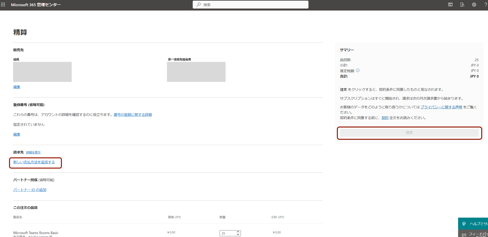488x237 pixels.
Task: Click the 価格 (JPY) column header
Action: (x=174, y=217)
